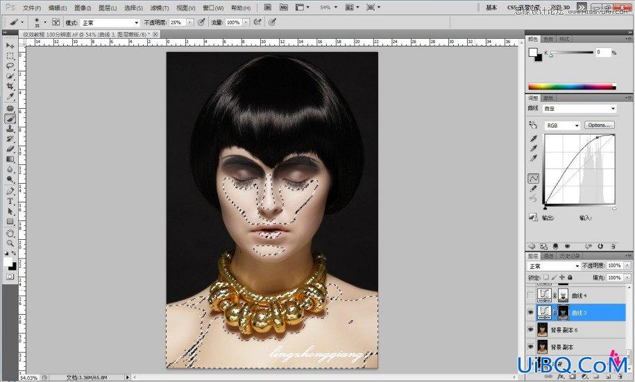This screenshot has width=635, height=382.
Task: Select the Move tool
Action: click(10, 46)
